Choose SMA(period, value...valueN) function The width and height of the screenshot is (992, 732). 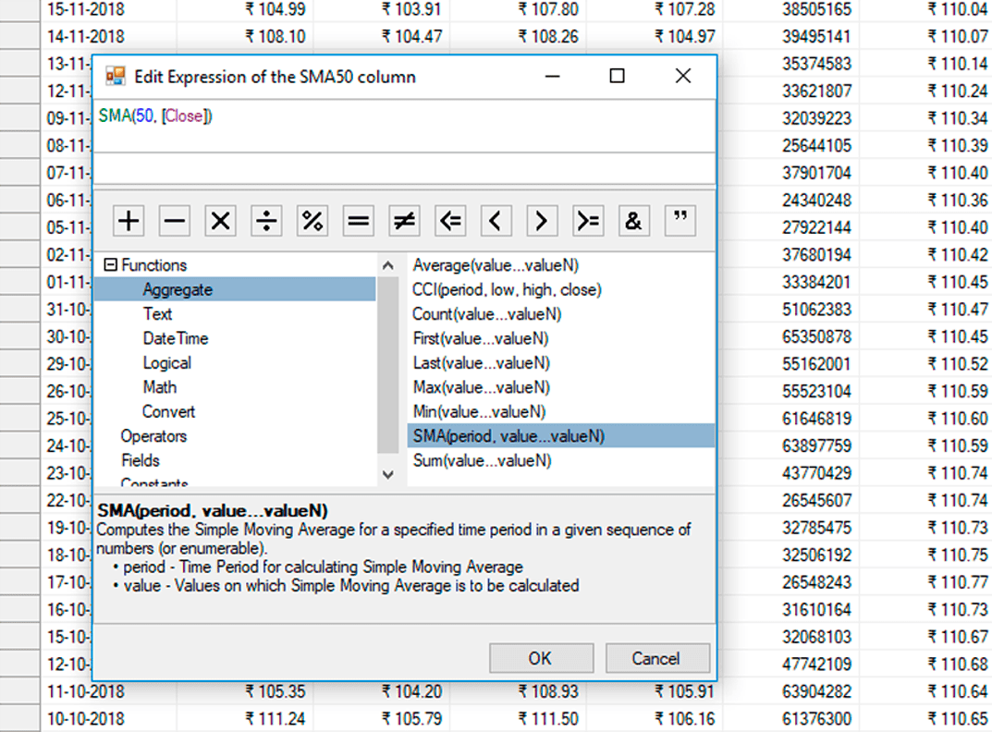click(x=561, y=436)
